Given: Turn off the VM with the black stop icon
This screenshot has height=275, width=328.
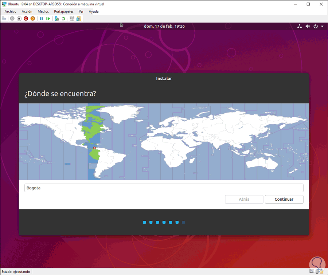Looking at the screenshot, I should pyautogui.click(x=19, y=19).
